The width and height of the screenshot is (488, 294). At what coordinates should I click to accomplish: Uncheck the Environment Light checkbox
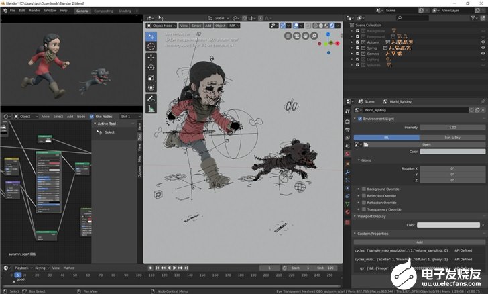(360, 119)
